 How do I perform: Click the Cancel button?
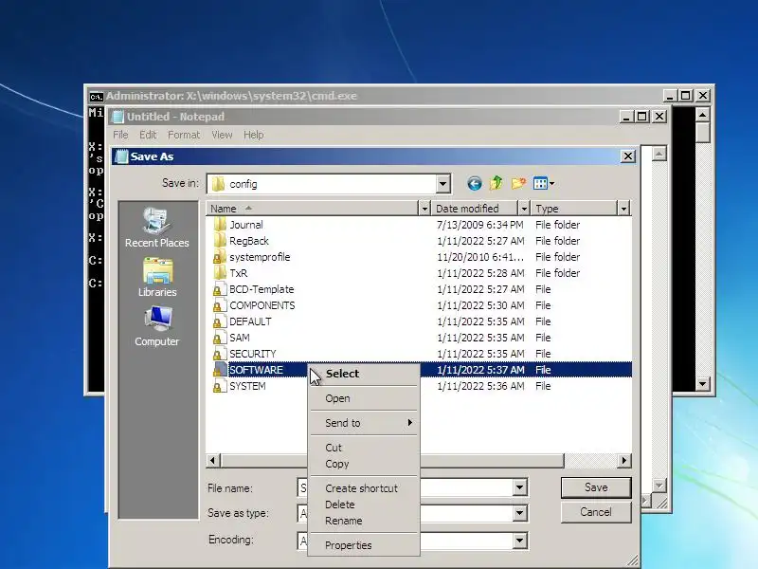coord(596,512)
